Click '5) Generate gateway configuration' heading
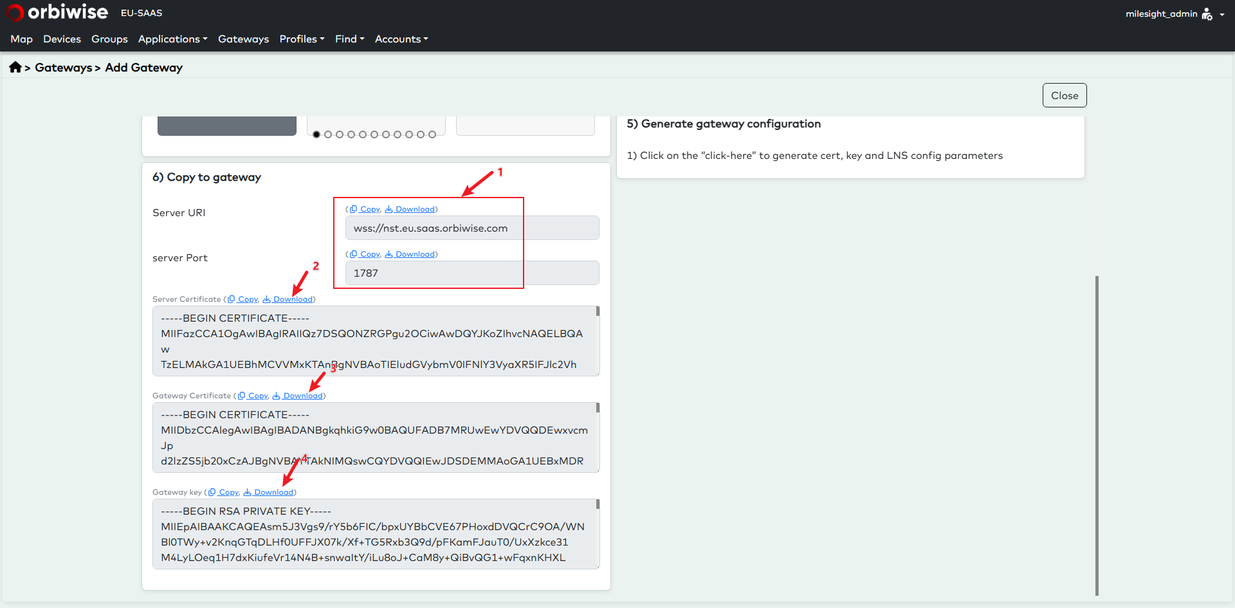 tap(724, 124)
